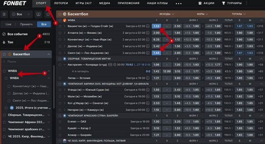This screenshot has width=265, height=144.
Task: Open stats icon for Уганда — Южный Судан
Action: [148, 90]
